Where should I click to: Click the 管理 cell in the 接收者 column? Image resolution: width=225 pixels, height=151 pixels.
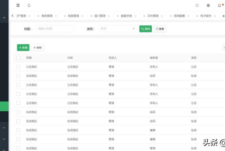153,148
